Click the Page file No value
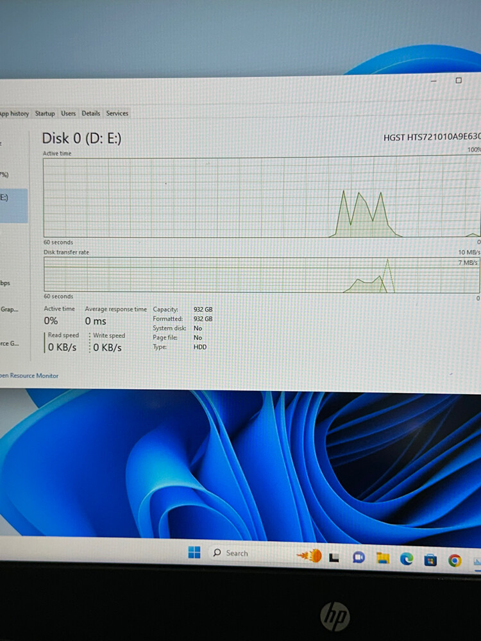The width and height of the screenshot is (481, 641). pos(198,338)
